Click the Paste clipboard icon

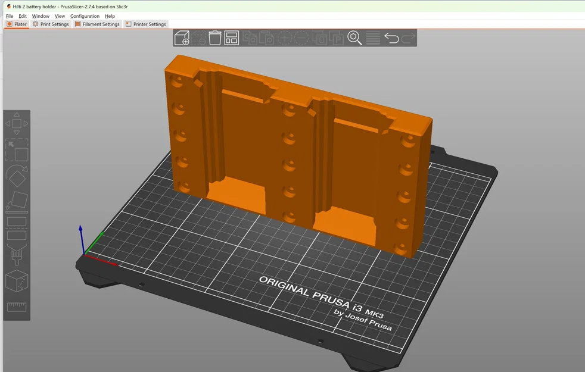(266, 38)
